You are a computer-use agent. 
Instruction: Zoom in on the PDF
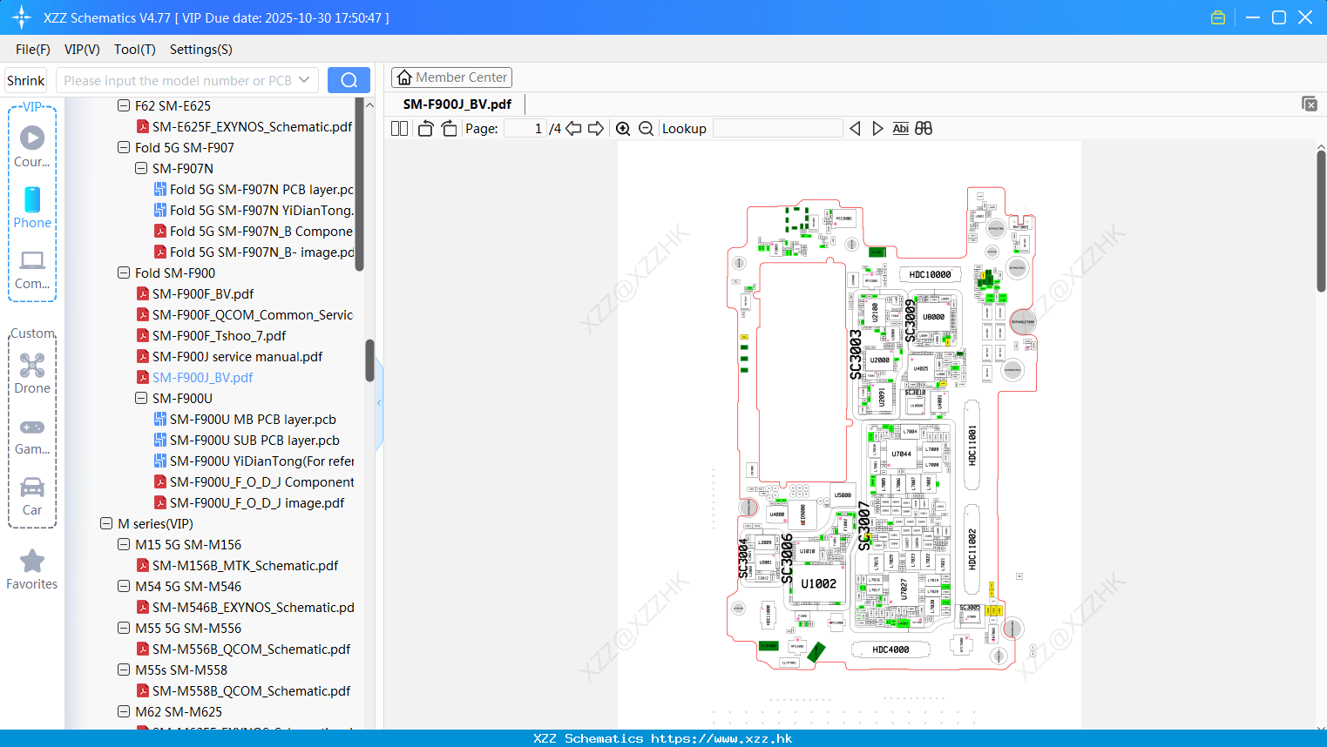coord(623,128)
